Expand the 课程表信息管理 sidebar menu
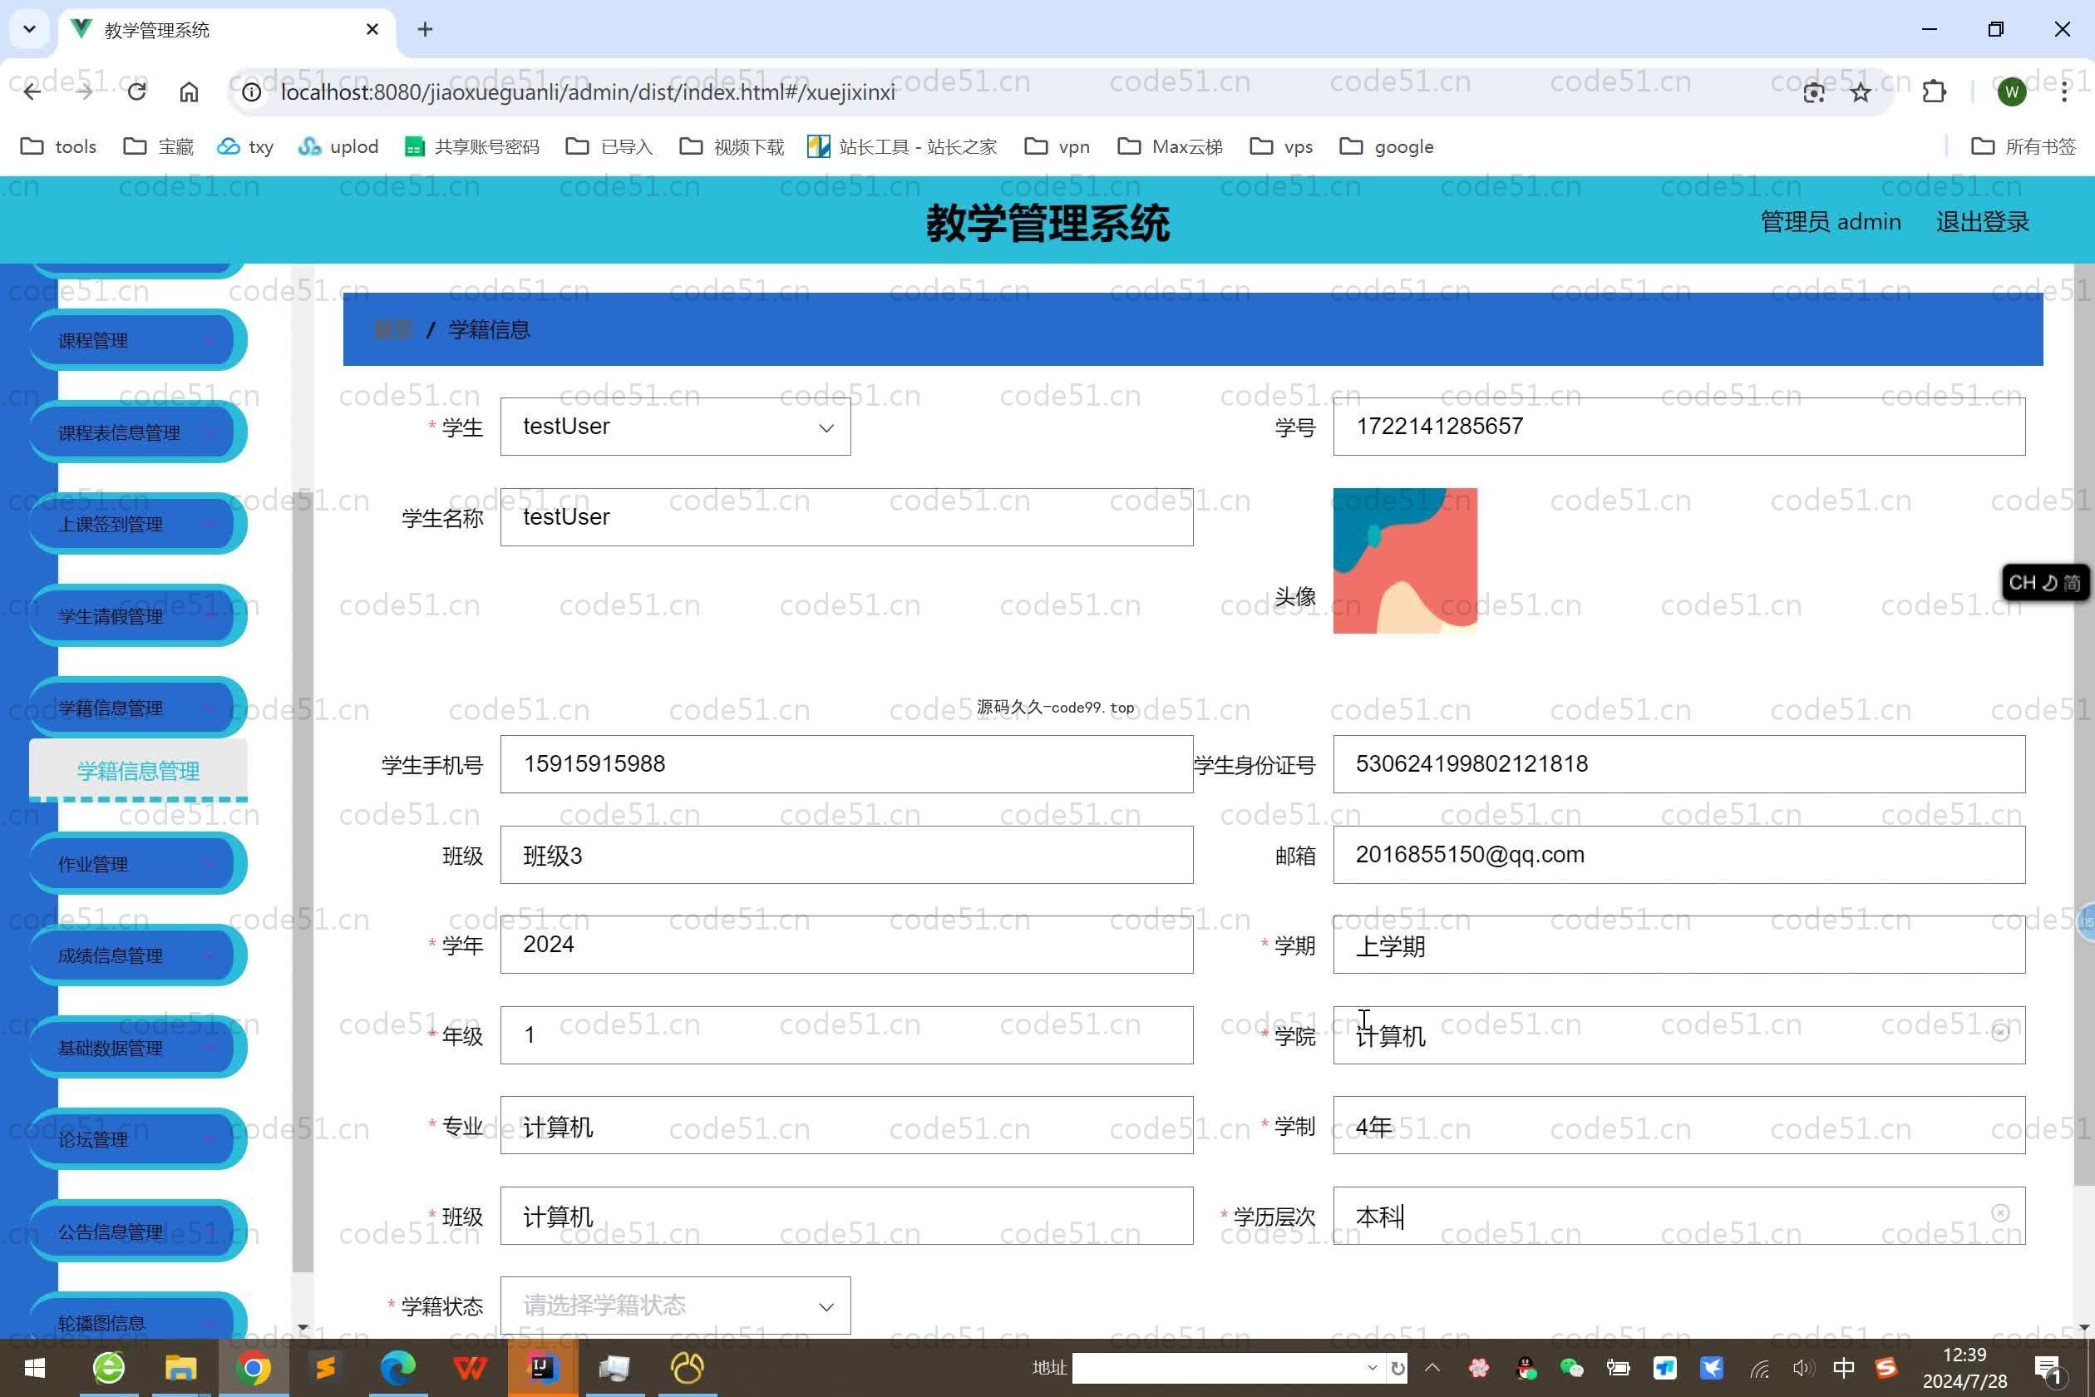The width and height of the screenshot is (2095, 1397). (x=136, y=432)
